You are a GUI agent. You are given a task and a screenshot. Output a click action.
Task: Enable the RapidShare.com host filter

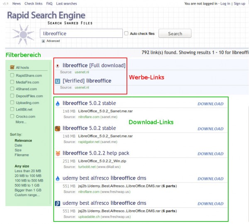(12, 76)
